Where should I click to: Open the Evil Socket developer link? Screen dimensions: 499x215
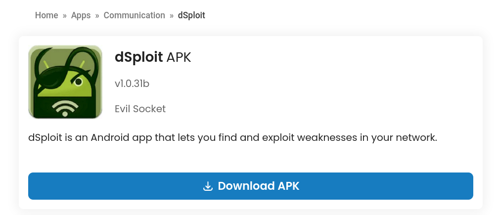(140, 109)
